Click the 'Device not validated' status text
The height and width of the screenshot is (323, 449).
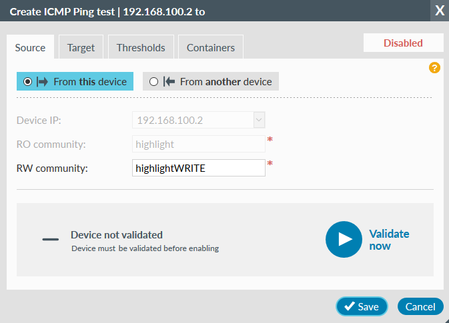117,235
